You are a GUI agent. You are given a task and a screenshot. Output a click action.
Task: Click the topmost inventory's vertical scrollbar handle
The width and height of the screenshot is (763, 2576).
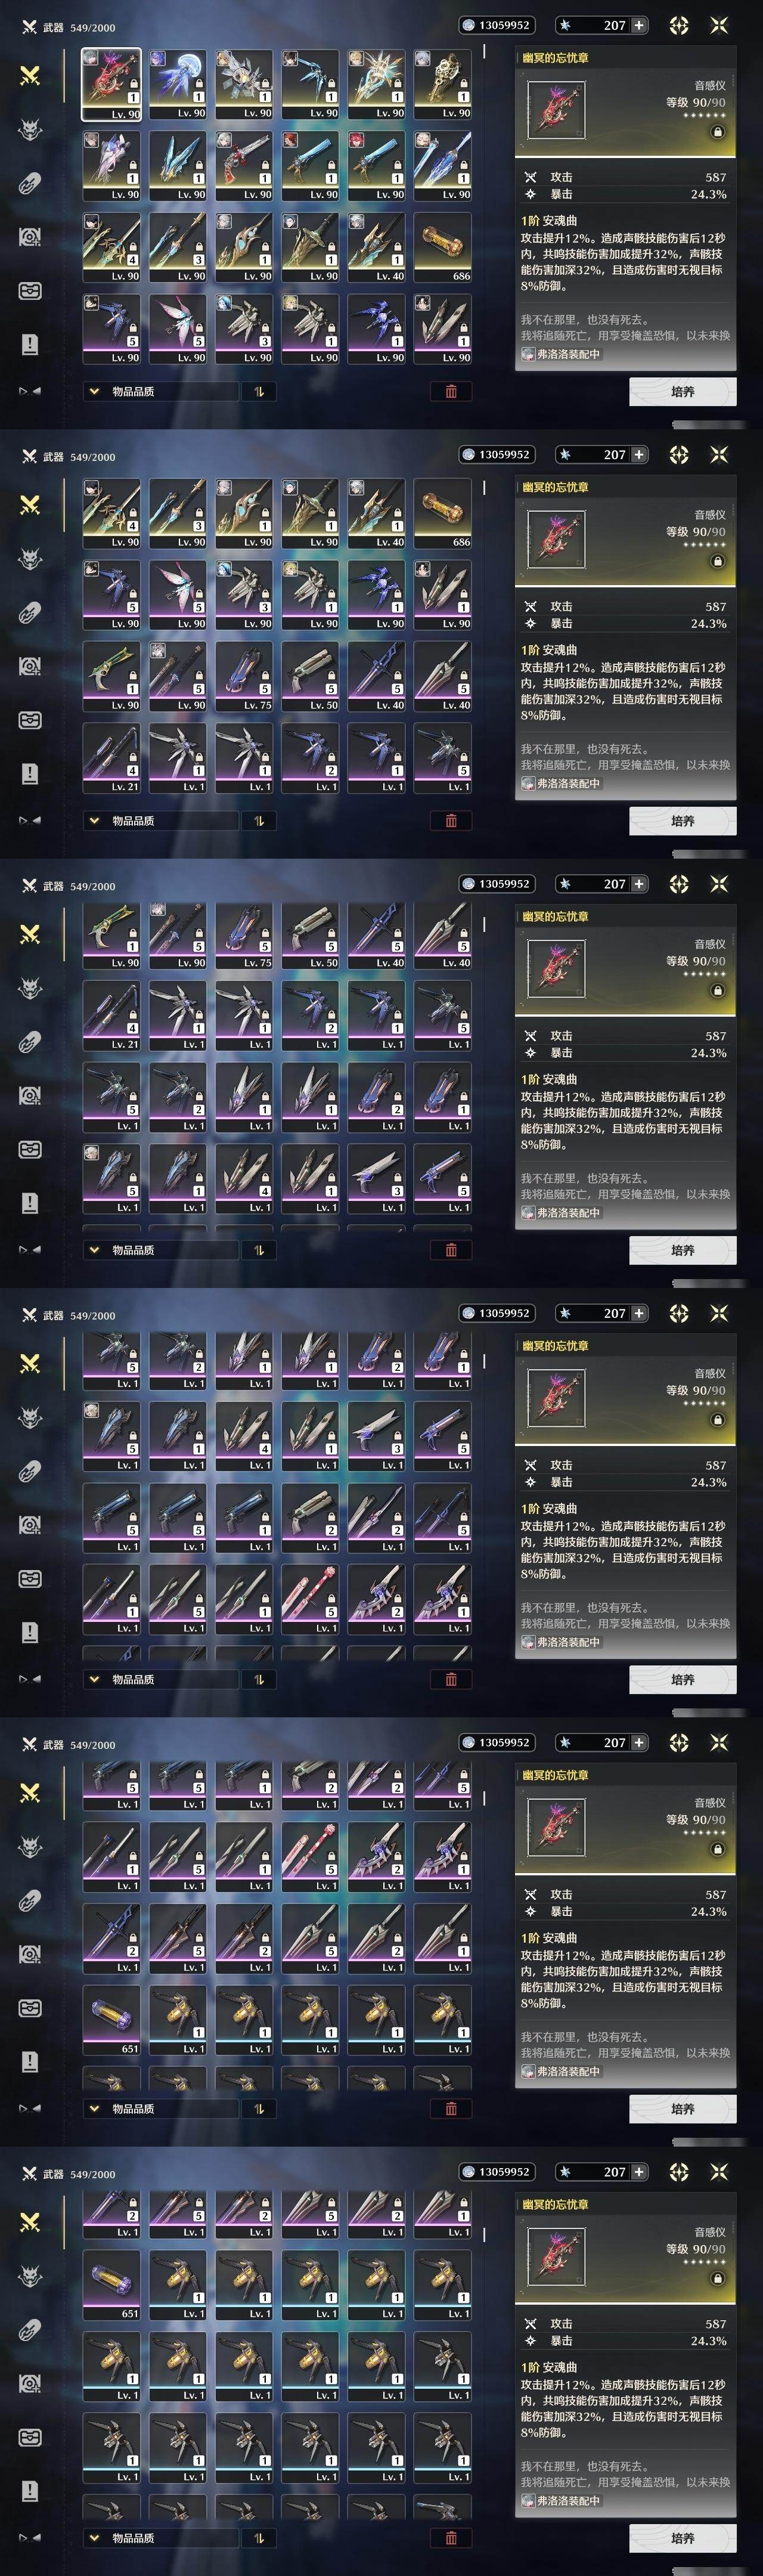click(x=484, y=50)
